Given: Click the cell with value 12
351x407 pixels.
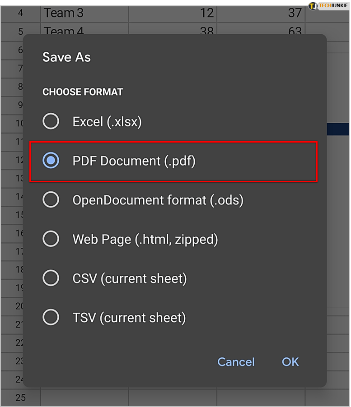Looking at the screenshot, I should (x=173, y=13).
